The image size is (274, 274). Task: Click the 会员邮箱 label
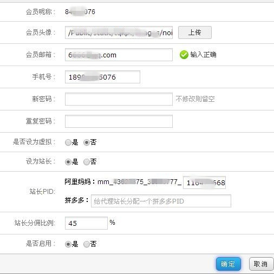point(41,55)
